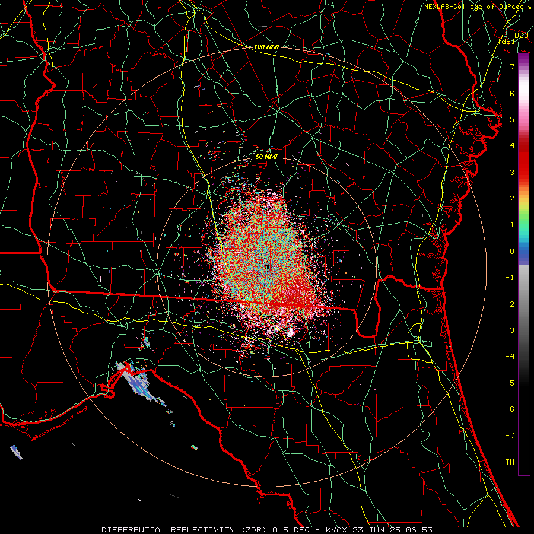
Task: Click the -2 value on the color scale
Action: pyautogui.click(x=510, y=304)
